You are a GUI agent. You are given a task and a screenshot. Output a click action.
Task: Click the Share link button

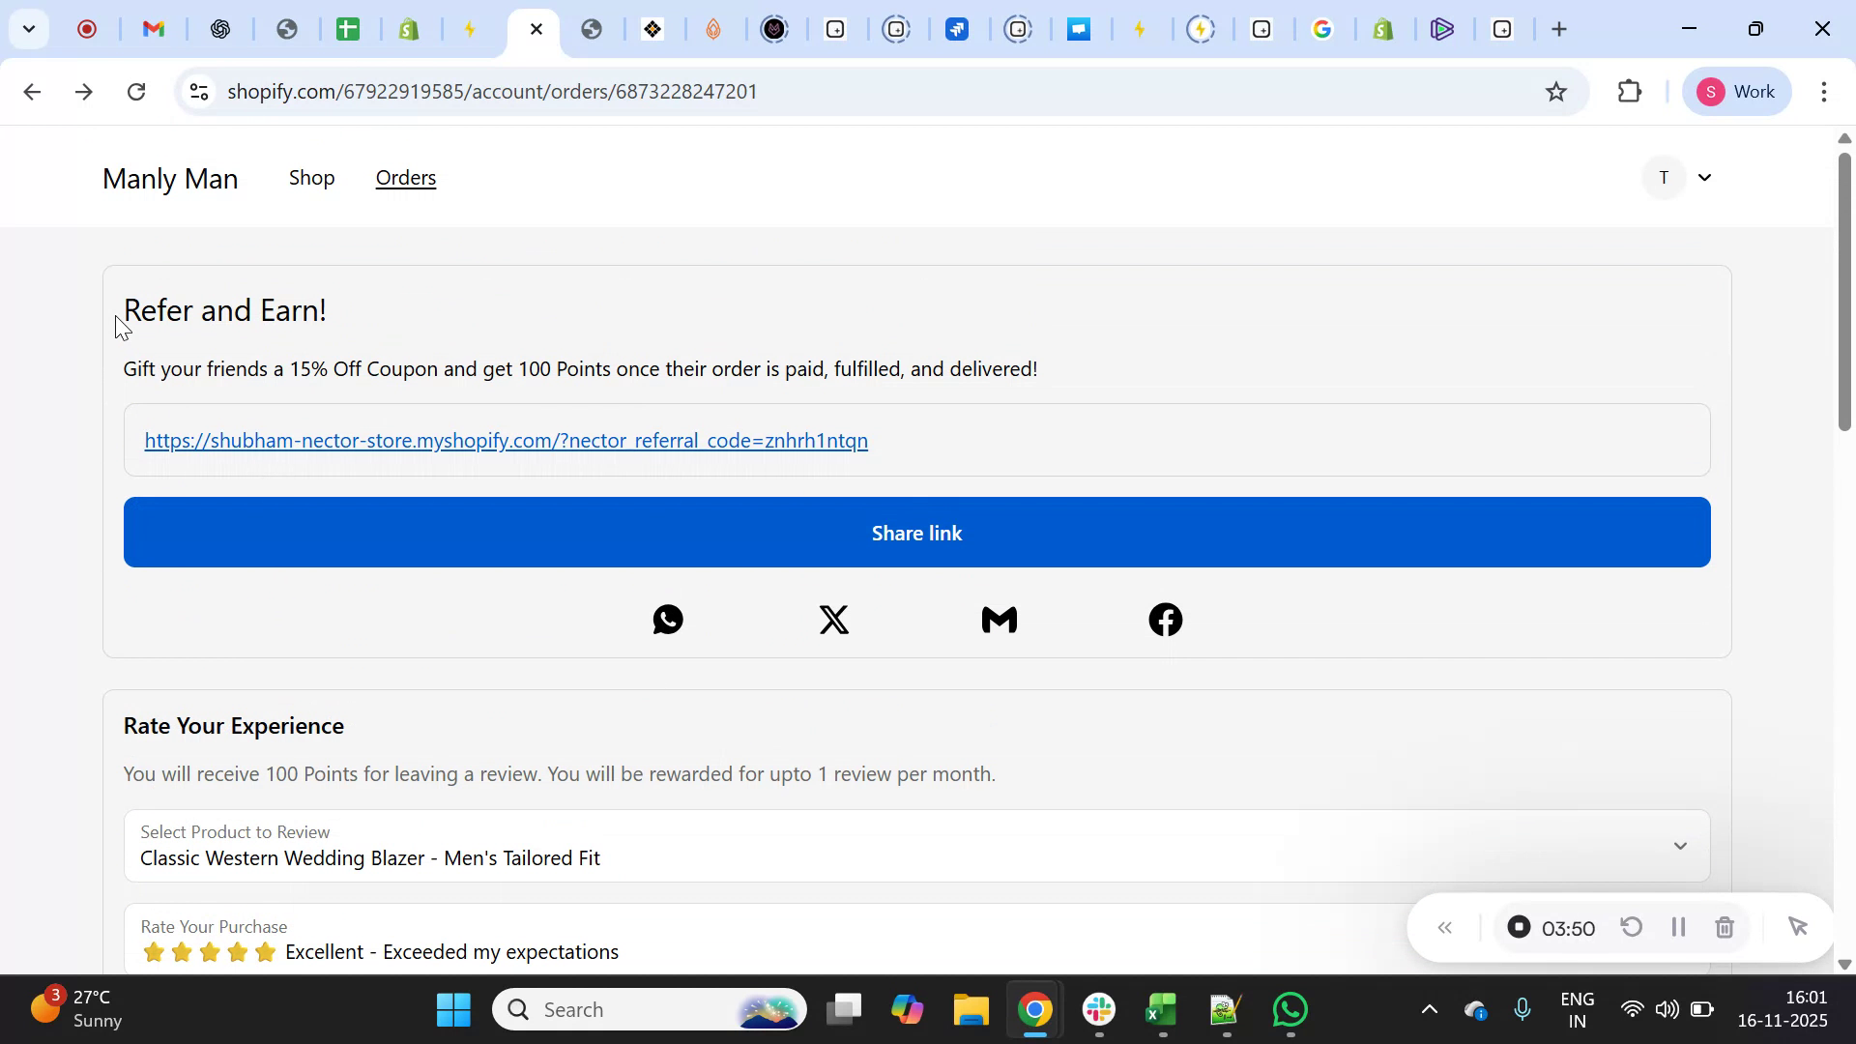pyautogui.click(x=915, y=532)
